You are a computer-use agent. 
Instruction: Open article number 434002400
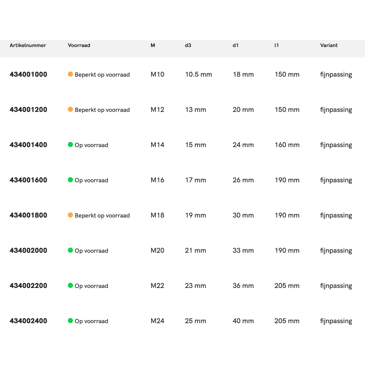(x=28, y=321)
